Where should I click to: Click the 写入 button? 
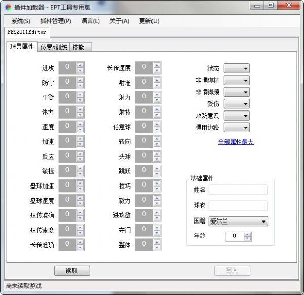coord(232,270)
